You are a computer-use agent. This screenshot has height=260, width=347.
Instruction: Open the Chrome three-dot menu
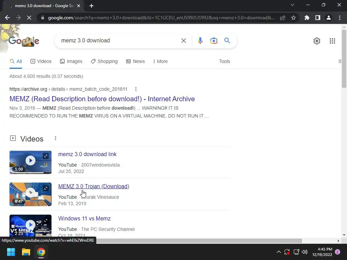click(340, 18)
